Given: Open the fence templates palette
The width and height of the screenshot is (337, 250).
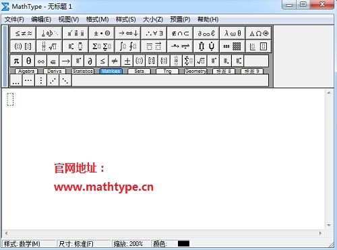Looking at the screenshot, I should pos(23,46).
